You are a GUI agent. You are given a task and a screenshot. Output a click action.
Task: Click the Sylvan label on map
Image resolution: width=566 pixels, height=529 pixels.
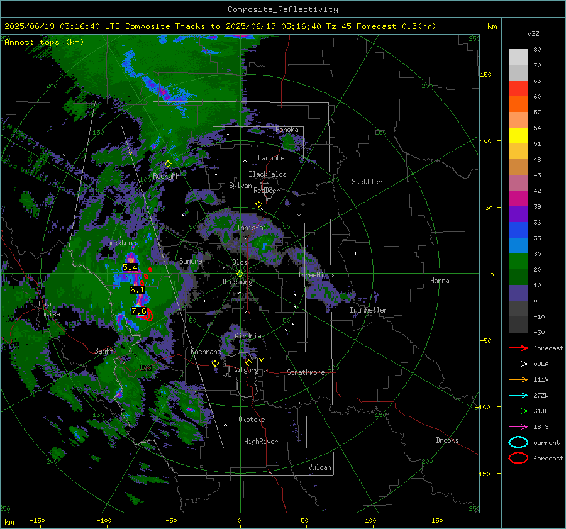[x=240, y=186]
